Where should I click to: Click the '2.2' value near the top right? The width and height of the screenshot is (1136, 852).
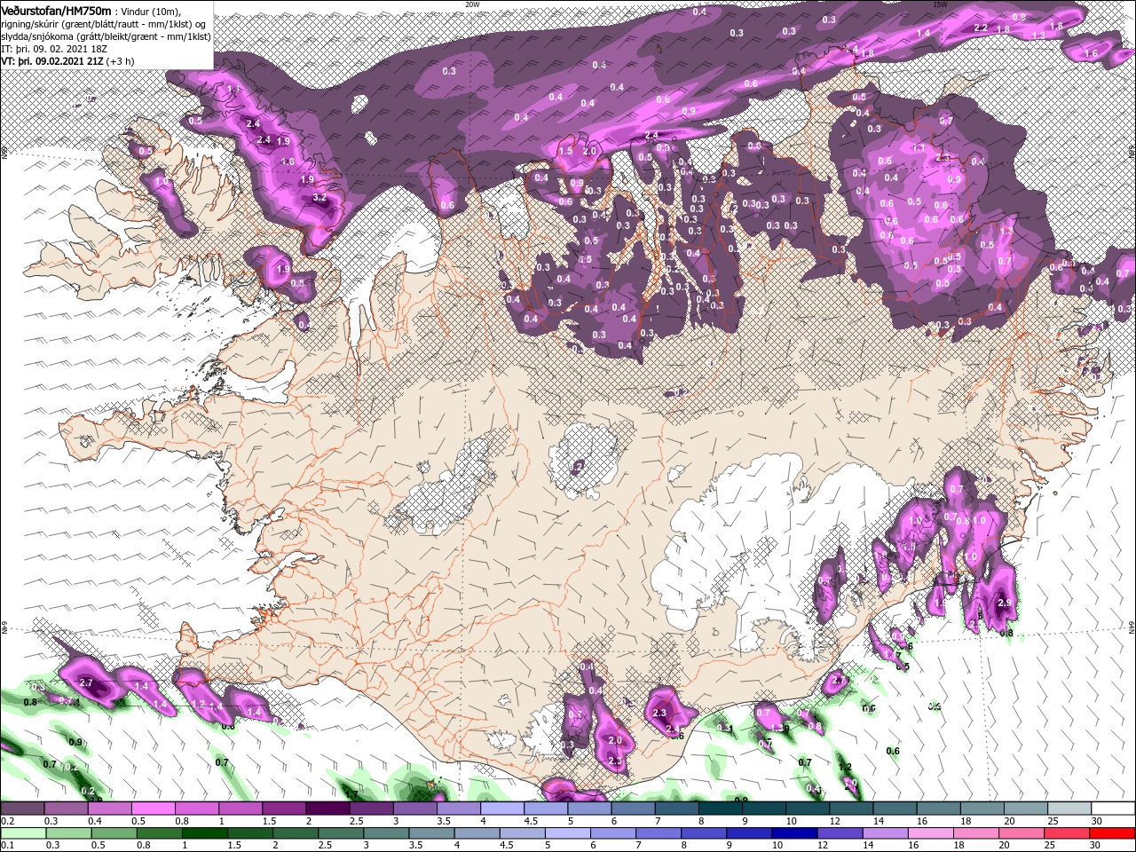(x=981, y=28)
